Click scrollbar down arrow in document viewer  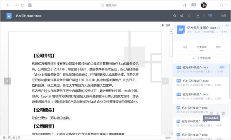(x=171, y=133)
